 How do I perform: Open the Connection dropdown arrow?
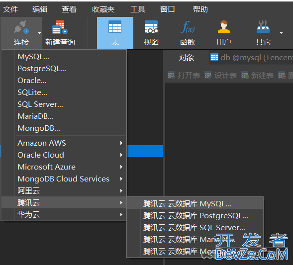pos(39,33)
